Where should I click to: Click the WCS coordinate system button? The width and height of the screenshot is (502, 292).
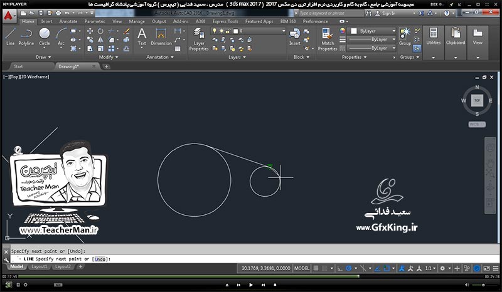(476, 125)
